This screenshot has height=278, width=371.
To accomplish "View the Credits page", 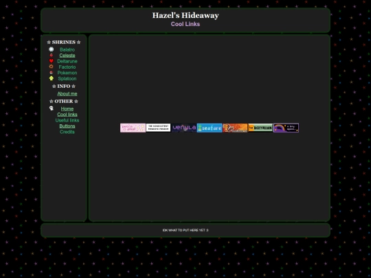I will 67,132.
